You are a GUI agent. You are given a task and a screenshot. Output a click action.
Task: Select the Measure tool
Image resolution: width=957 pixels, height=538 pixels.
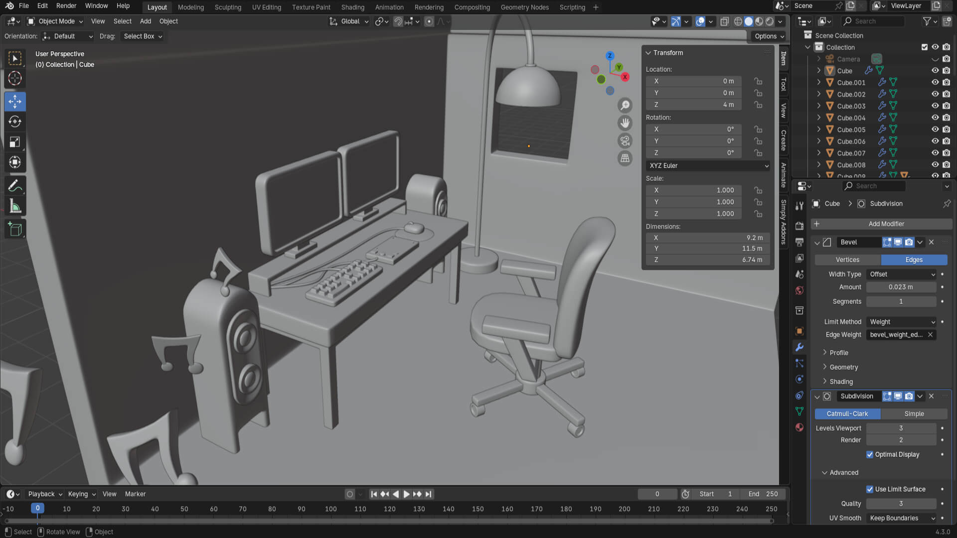(15, 206)
